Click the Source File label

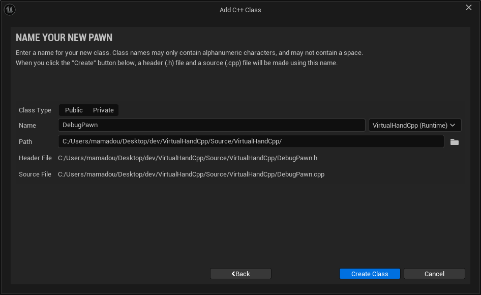pyautogui.click(x=35, y=174)
